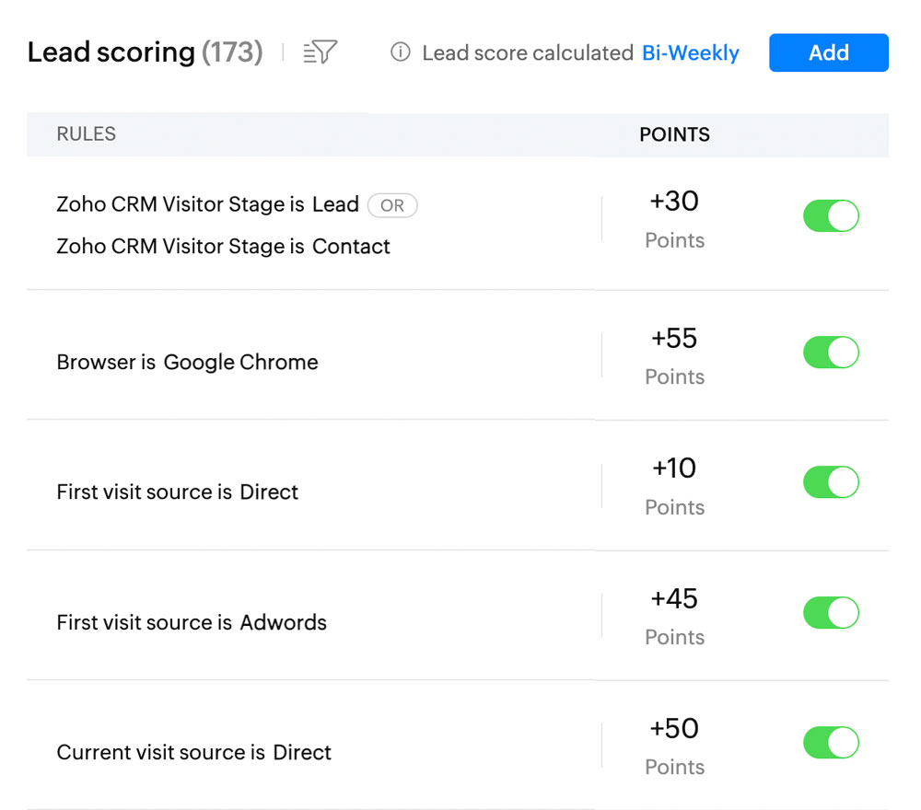921x810 pixels.
Task: Select the Browser is Google Chrome rule
Action: pos(187,362)
